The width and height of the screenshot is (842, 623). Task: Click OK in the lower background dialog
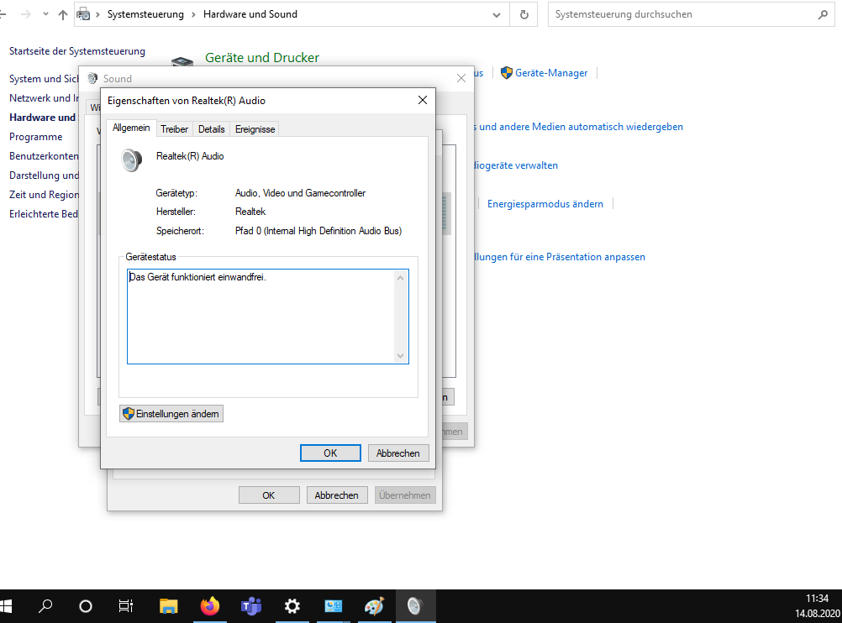269,495
